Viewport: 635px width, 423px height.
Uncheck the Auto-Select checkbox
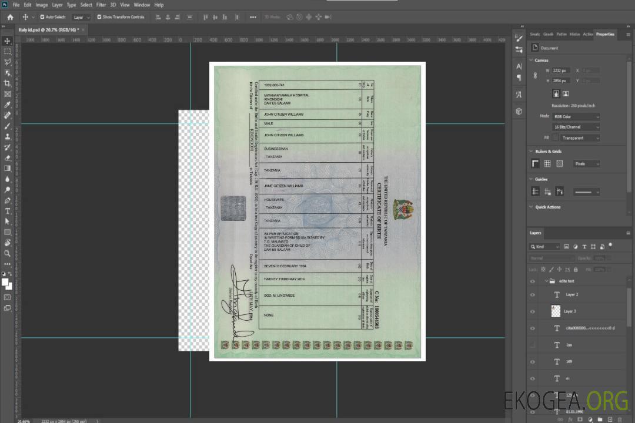tap(42, 17)
